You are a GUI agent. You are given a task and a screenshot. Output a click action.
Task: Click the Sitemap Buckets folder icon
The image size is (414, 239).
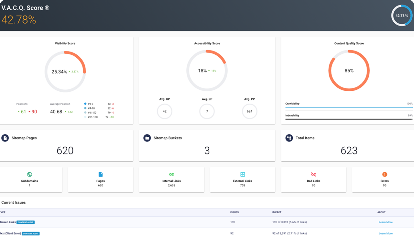point(147,138)
